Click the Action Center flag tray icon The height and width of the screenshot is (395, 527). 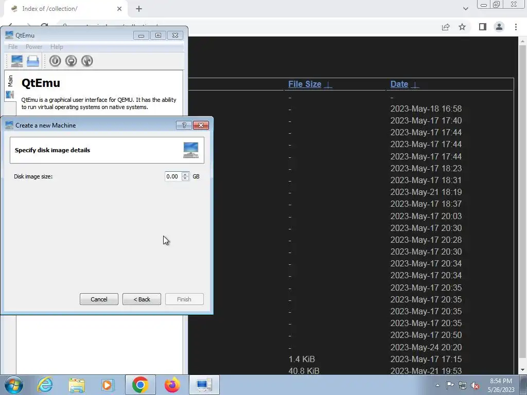[x=450, y=385]
